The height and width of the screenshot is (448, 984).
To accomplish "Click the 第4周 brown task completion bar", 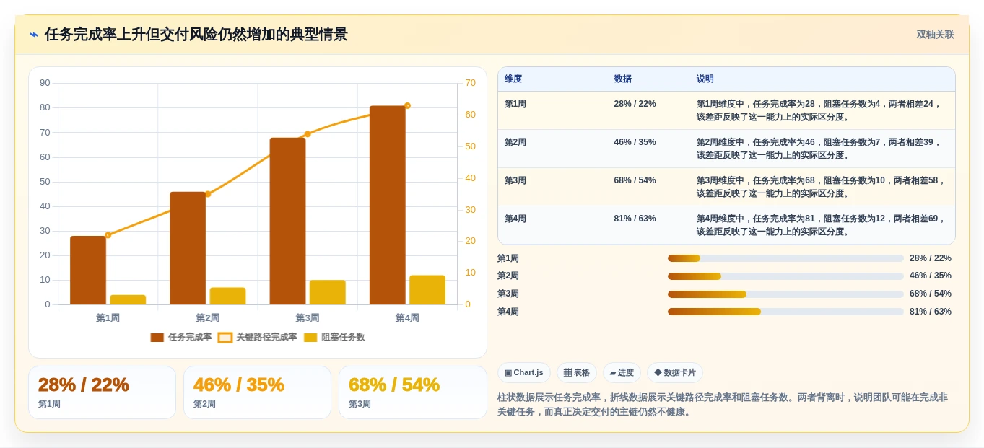I will (388, 205).
